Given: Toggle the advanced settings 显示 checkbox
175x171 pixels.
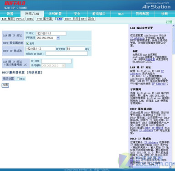Looking at the screenshot, I should [x=18, y=79].
